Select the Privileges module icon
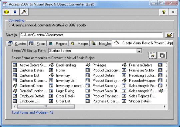Screen dimensions: 180x127 88,65
